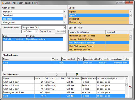The image size is (135, 100).
Task: Select the Child row in Disabled rates
Action: click(x=66, y=63)
